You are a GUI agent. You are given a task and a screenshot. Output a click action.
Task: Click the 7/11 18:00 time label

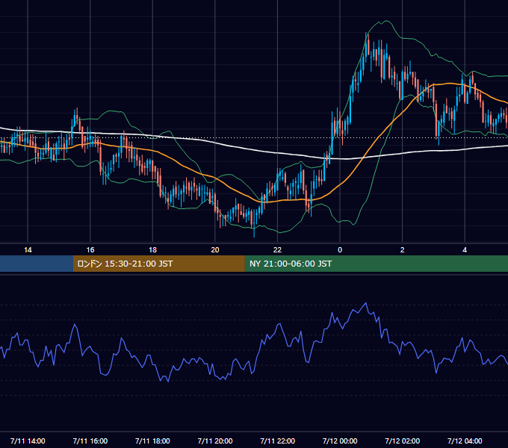coord(152,441)
